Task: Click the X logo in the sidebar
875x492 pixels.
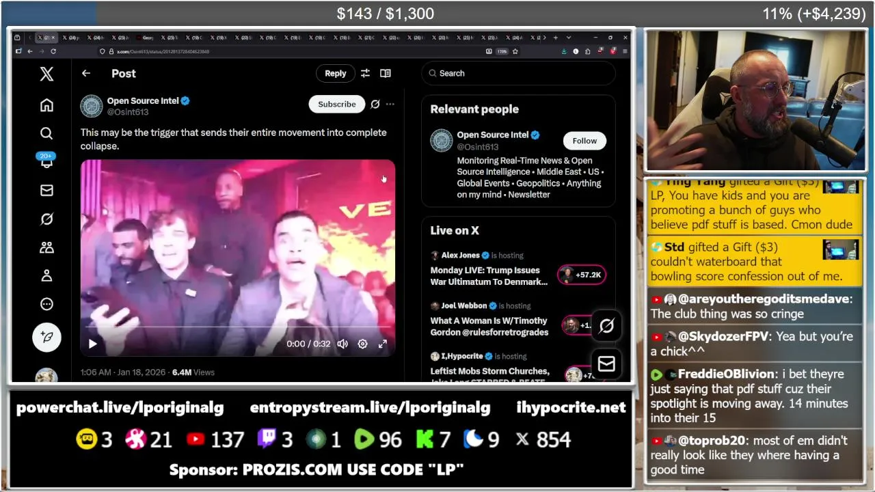Action: [x=46, y=74]
